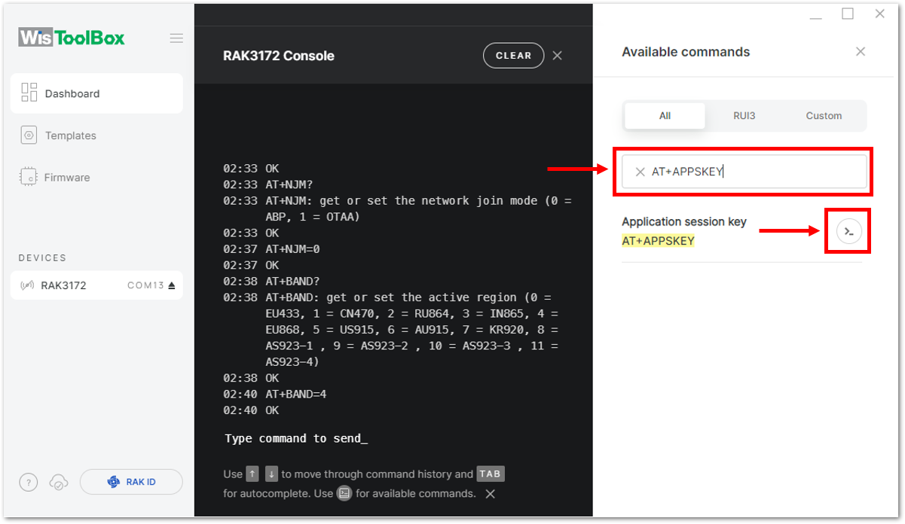Click the TAB key hint badge
The image size is (905, 524).
click(490, 474)
